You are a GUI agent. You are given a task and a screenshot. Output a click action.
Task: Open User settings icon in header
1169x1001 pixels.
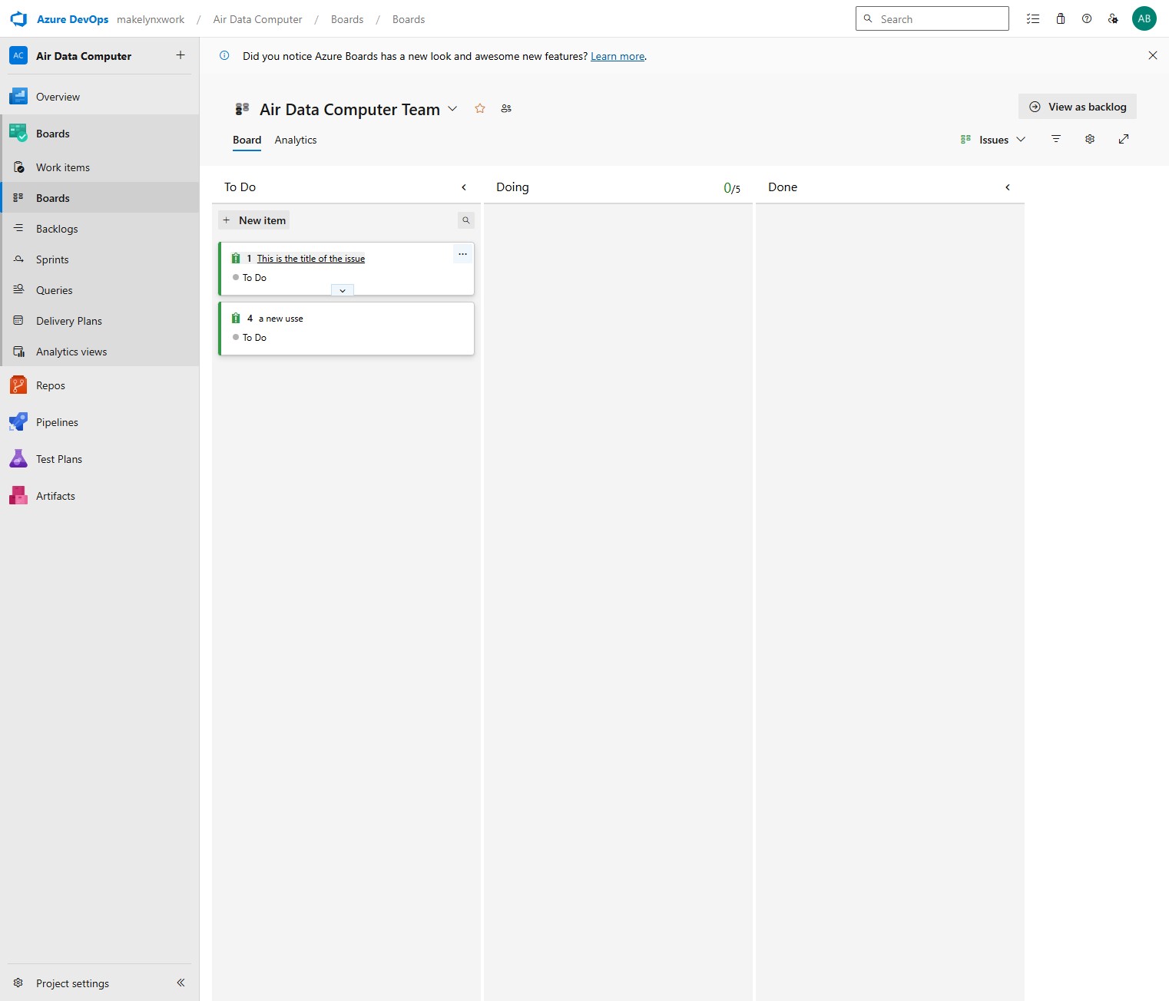[1113, 19]
